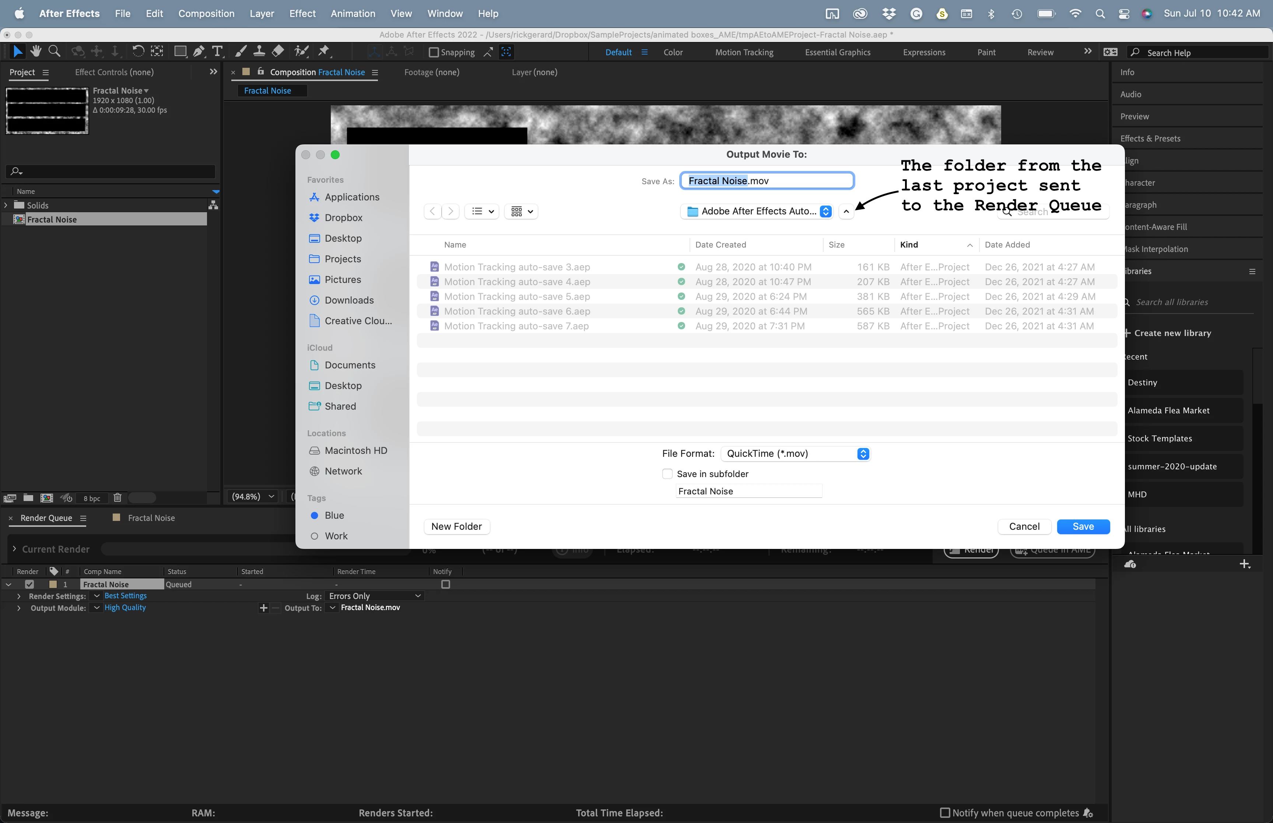Screen dimensions: 1273x823
Task: Enable the Snapping checkbox
Action: click(x=434, y=52)
